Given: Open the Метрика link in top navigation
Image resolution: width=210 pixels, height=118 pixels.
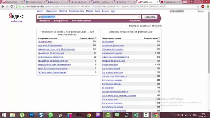Looking at the screenshot, I should point(63,11).
